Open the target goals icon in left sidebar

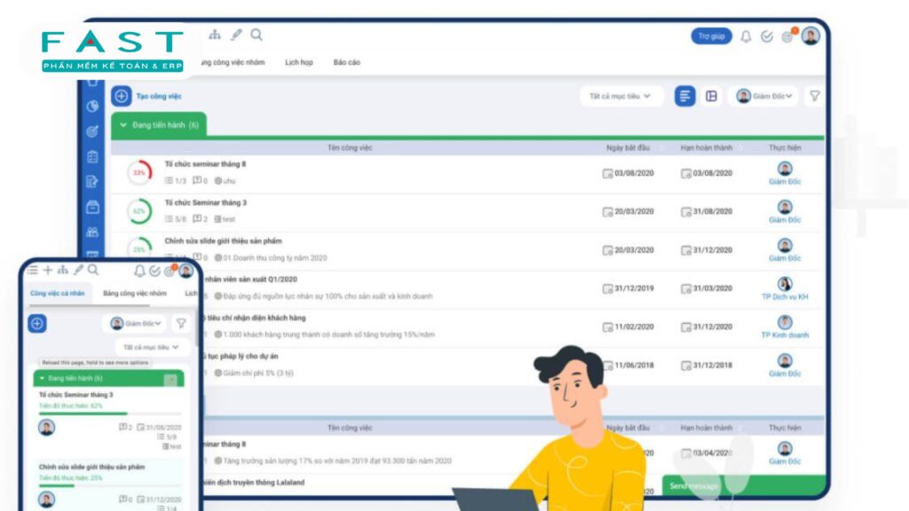pos(92,131)
